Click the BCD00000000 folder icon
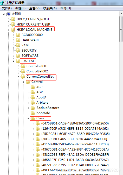The width and height of the screenshot is (123, 175). click(x=18, y=35)
